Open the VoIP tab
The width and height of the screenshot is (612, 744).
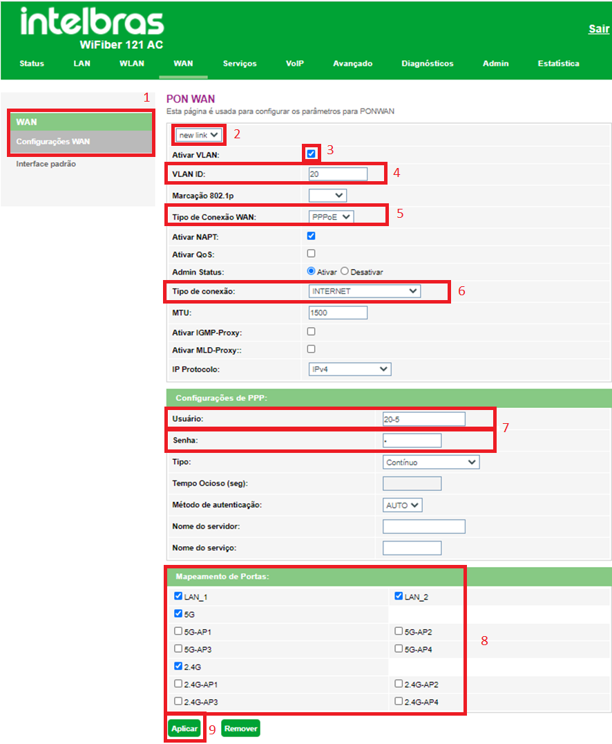295,64
